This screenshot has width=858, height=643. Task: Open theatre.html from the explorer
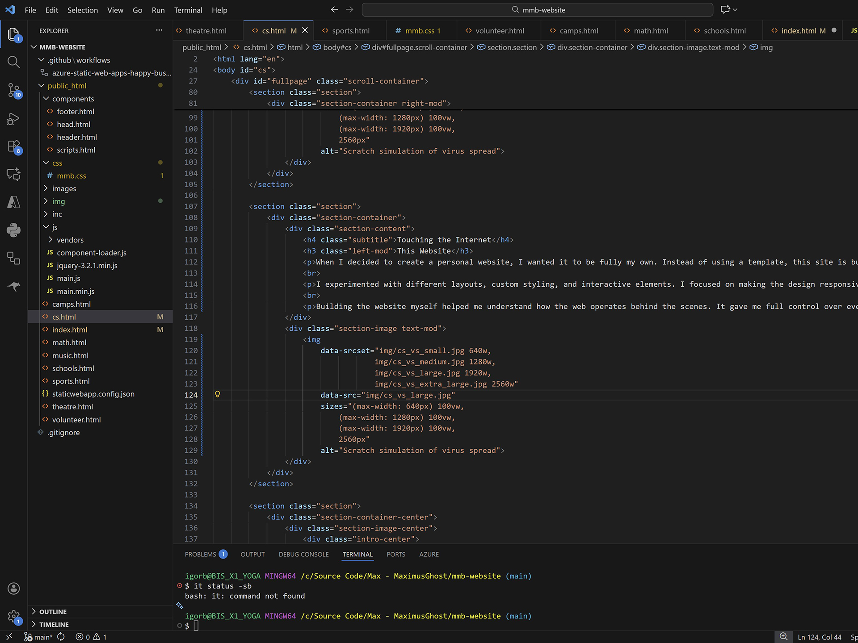coord(72,406)
